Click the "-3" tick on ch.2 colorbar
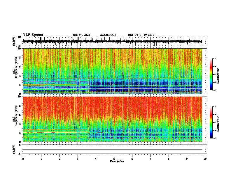Screen dimensions: 231x178 click(x=215, y=107)
